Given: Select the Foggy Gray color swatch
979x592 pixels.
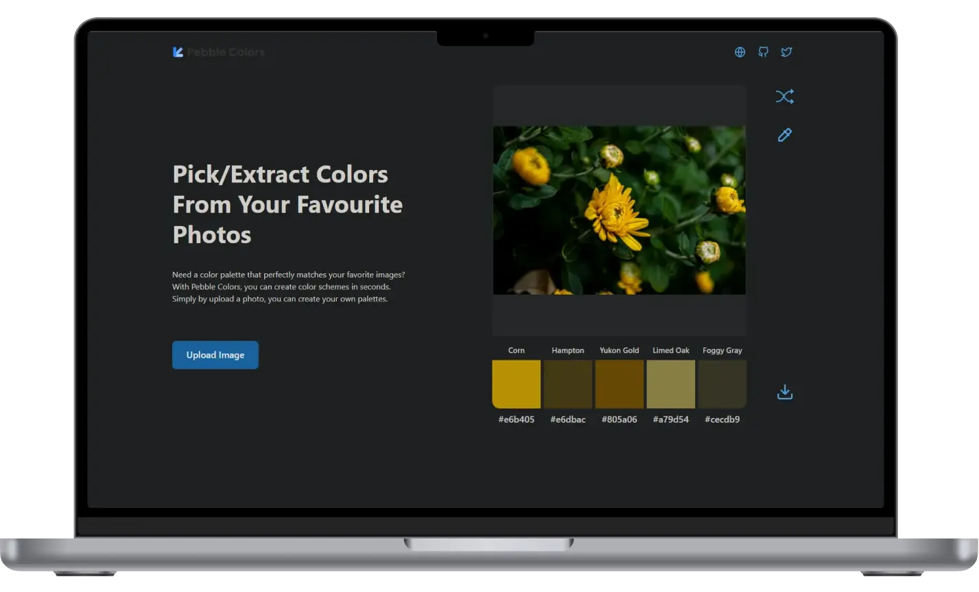Looking at the screenshot, I should (x=722, y=384).
